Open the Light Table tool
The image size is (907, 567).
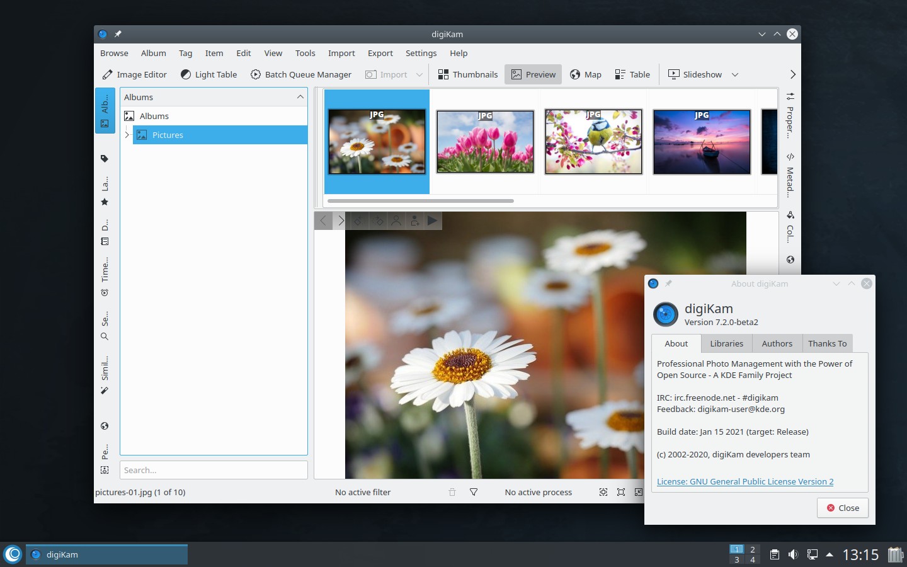(x=208, y=74)
